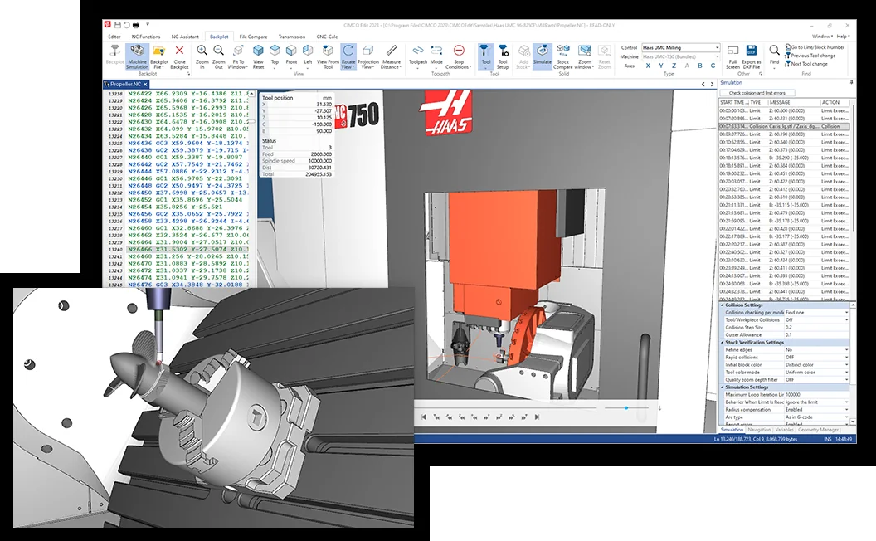Toggle the B axis button
The width and height of the screenshot is (876, 541).
click(x=700, y=66)
